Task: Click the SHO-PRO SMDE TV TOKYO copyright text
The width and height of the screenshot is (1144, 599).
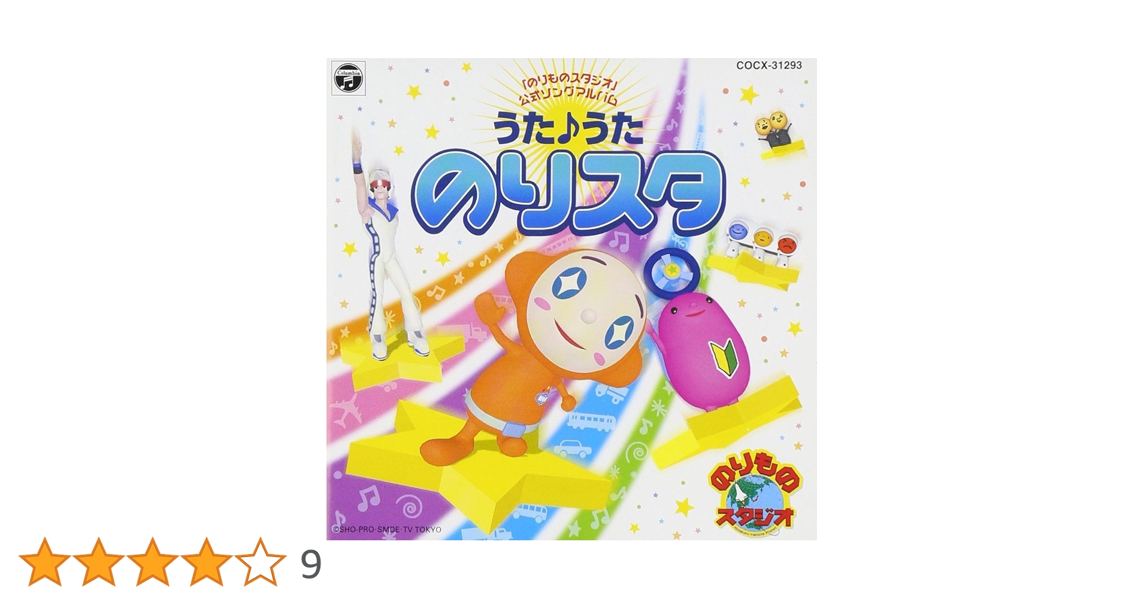Action: [x=387, y=530]
